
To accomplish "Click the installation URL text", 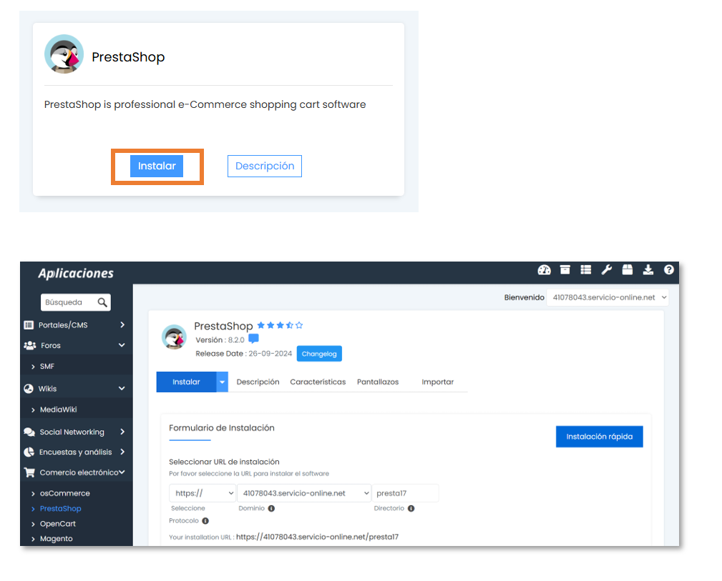I will pos(317,537).
